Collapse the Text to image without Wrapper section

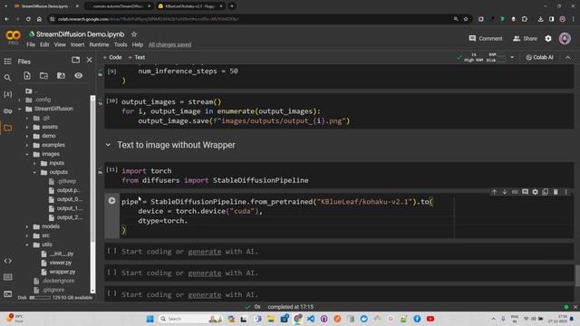point(108,145)
